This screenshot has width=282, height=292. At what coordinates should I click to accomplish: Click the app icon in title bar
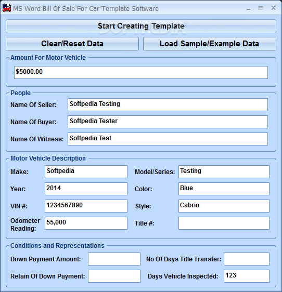coord(7,8)
